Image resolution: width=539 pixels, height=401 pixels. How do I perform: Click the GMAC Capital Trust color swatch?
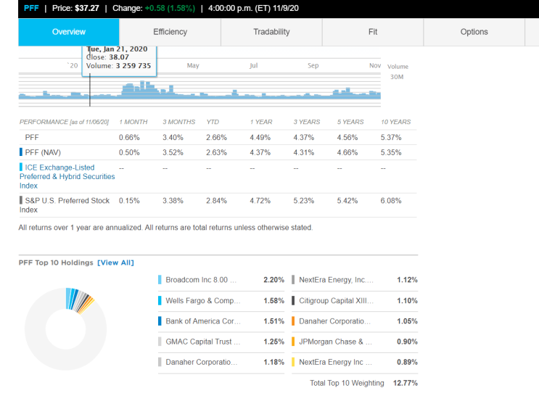coord(160,342)
